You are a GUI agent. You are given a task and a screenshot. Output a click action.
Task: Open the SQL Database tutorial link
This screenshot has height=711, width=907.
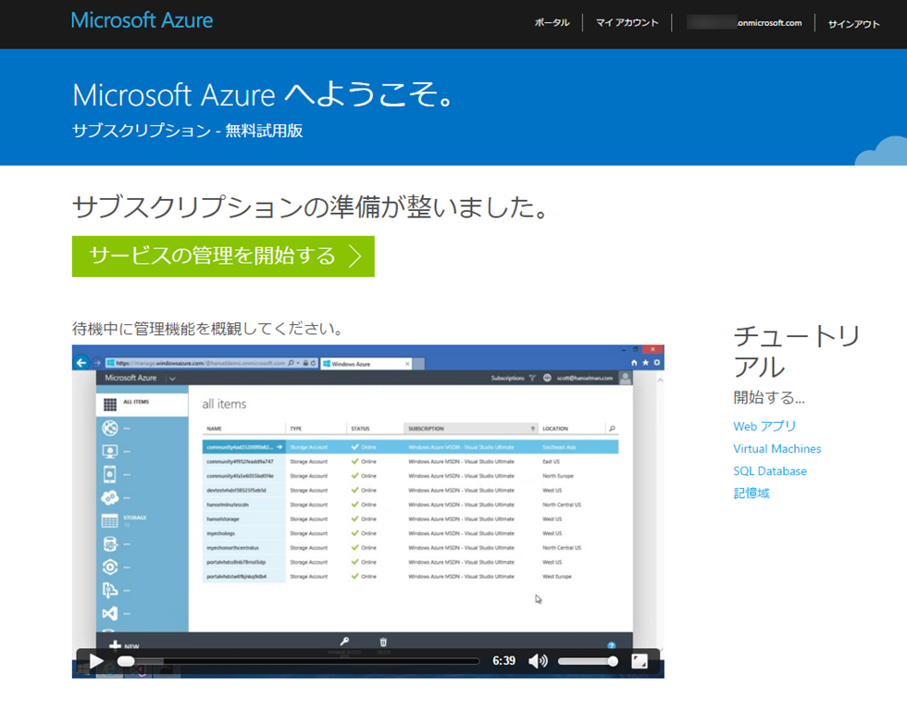770,471
